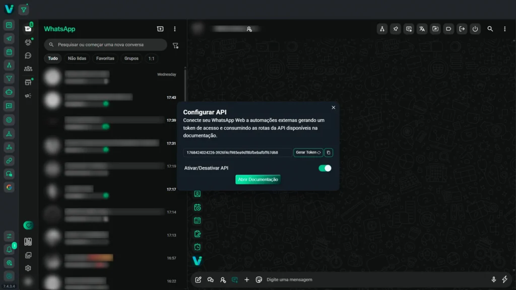Open the Abrir Documentação link
This screenshot has width=516, height=290.
click(257, 179)
